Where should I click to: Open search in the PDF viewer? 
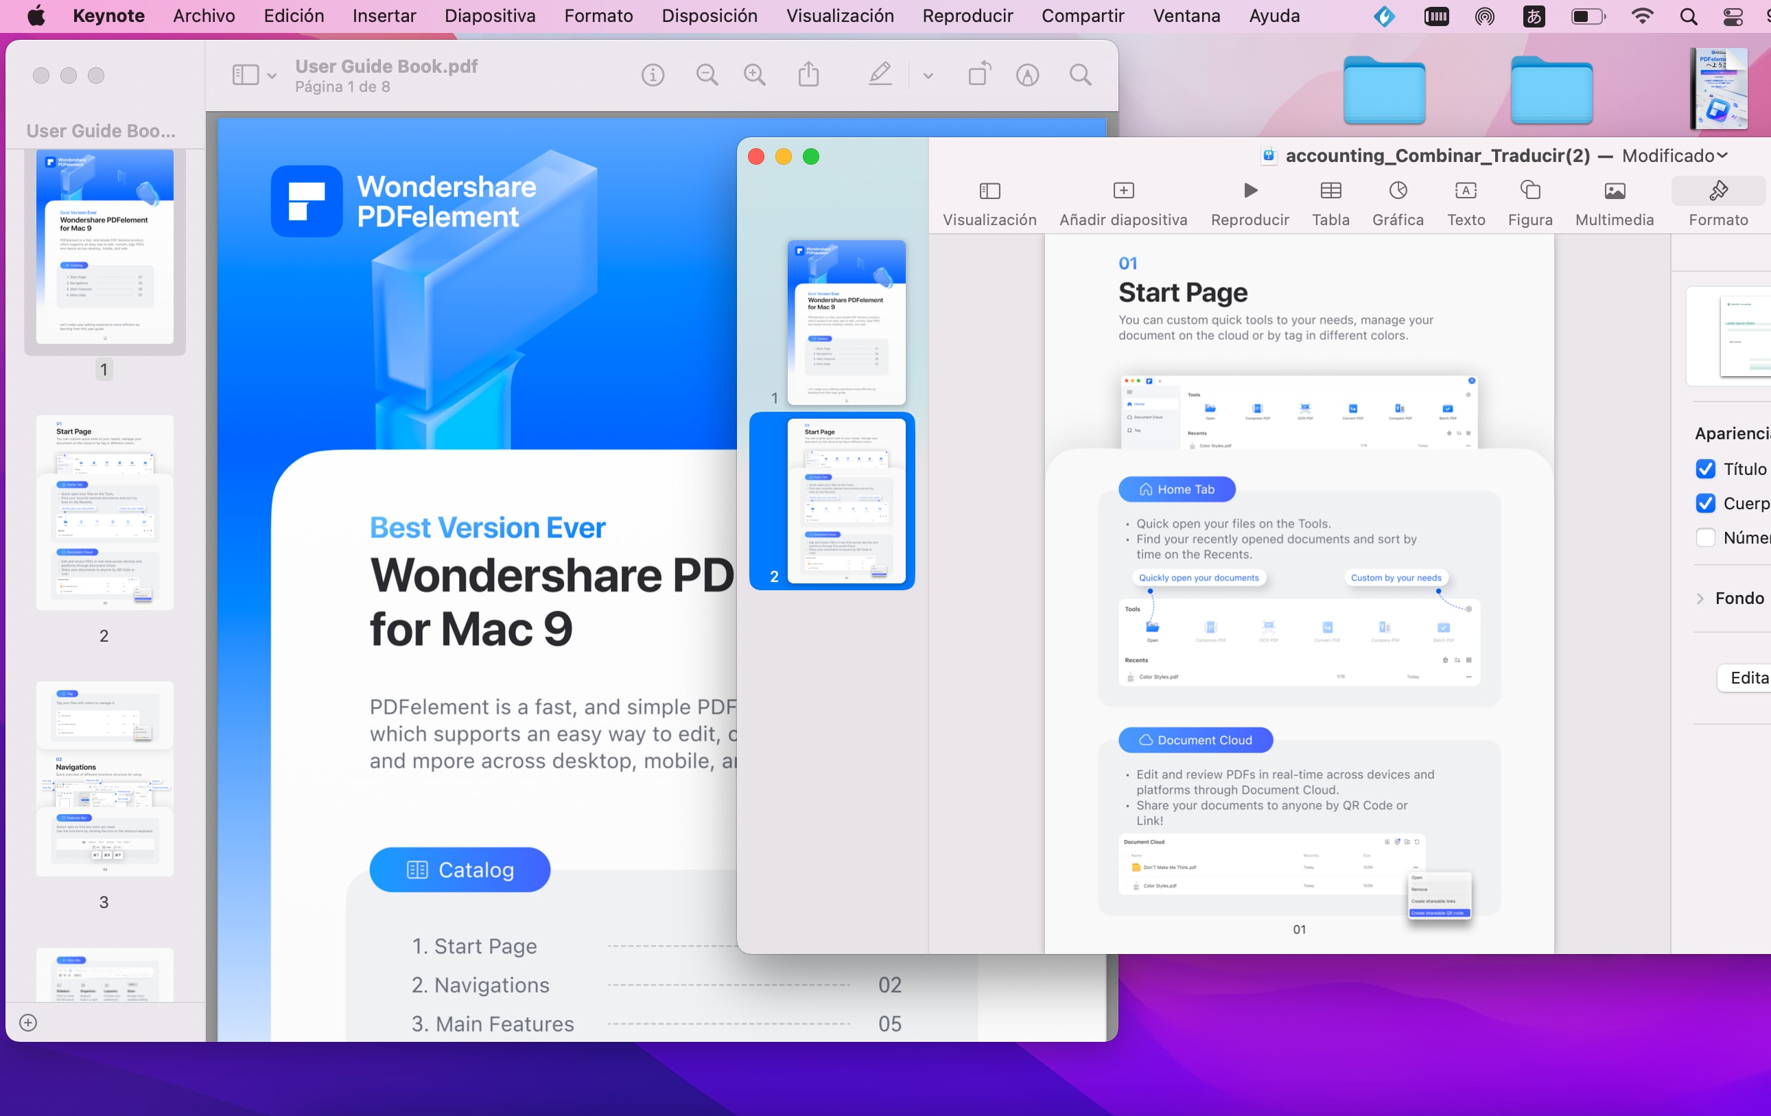click(x=1079, y=74)
